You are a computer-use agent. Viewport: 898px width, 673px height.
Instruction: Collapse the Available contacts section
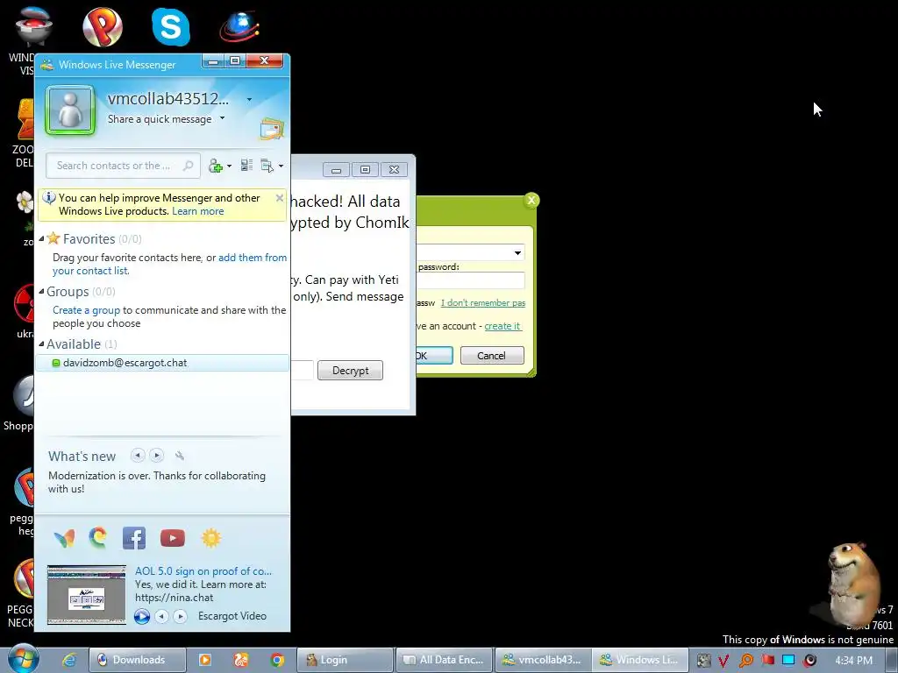click(41, 344)
